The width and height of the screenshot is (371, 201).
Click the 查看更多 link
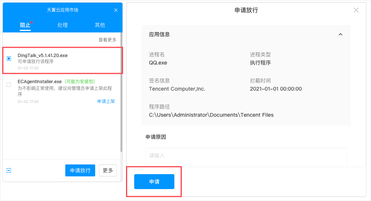(107, 40)
